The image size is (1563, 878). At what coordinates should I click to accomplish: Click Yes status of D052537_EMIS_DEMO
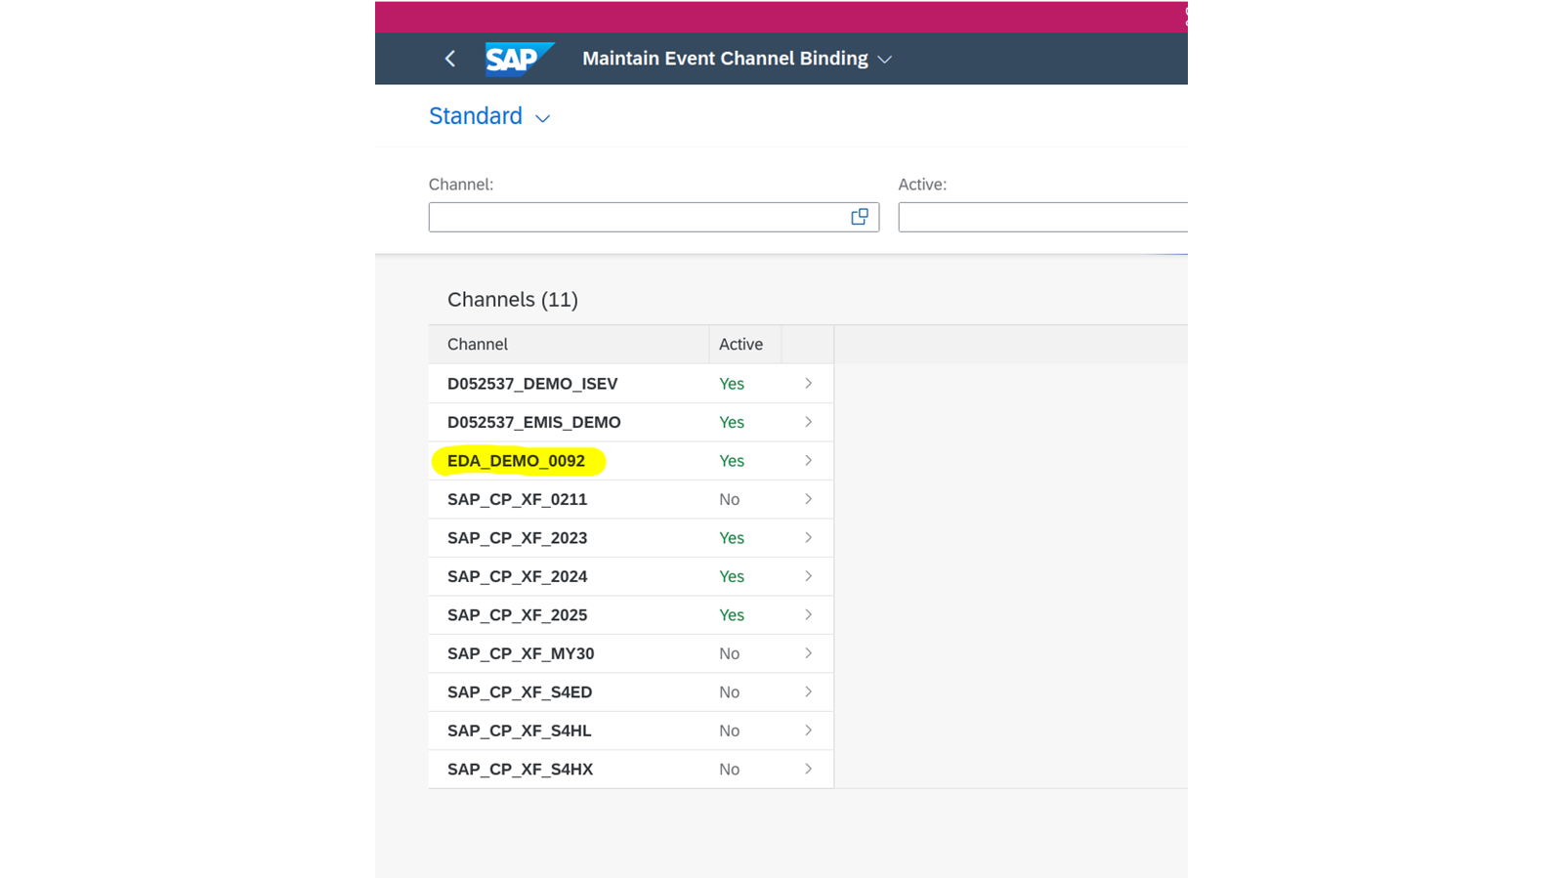[x=732, y=422]
